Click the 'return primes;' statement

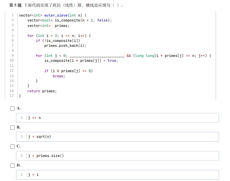point(42,91)
